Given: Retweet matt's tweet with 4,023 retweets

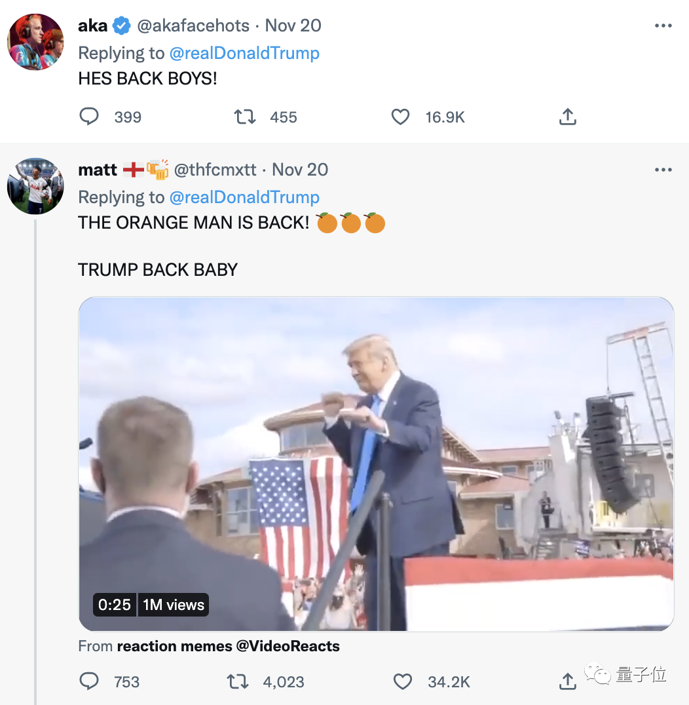Looking at the screenshot, I should click(237, 681).
